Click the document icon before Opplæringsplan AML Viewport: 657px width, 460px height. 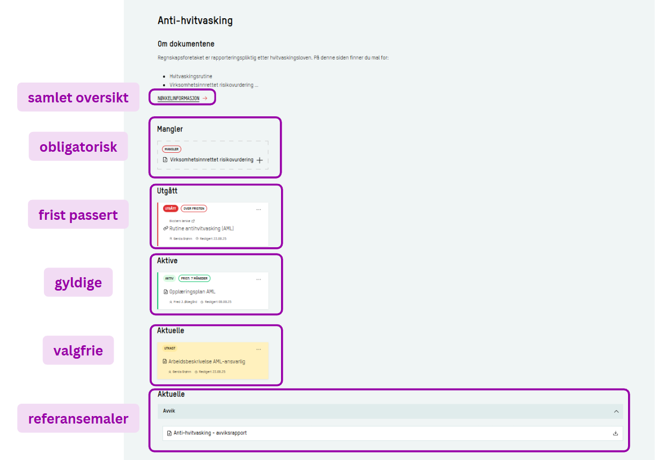pyautogui.click(x=166, y=292)
